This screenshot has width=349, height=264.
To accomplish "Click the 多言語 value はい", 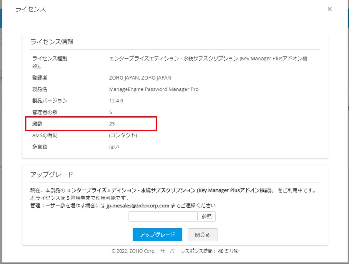I will [114, 147].
